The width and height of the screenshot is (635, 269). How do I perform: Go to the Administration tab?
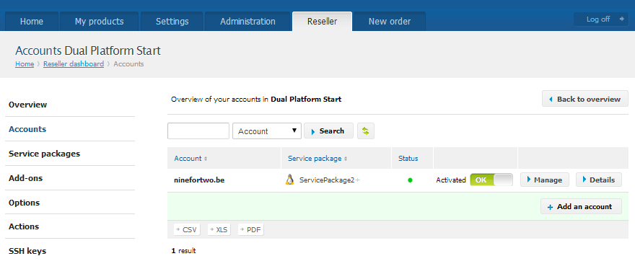pyautogui.click(x=248, y=22)
